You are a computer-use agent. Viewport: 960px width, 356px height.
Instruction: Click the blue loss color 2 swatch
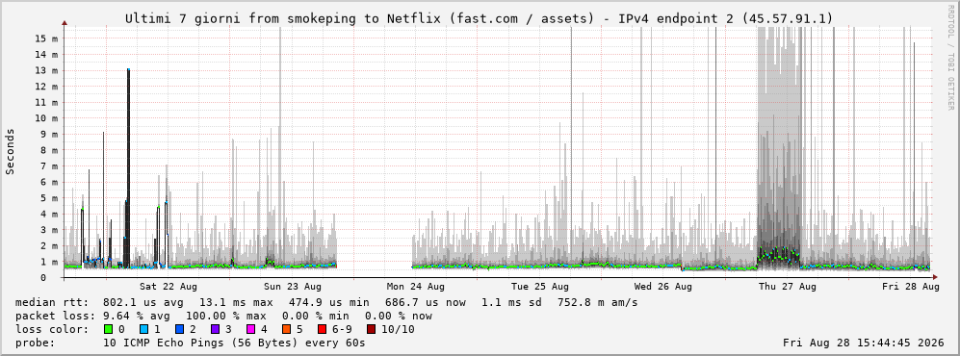(179, 330)
